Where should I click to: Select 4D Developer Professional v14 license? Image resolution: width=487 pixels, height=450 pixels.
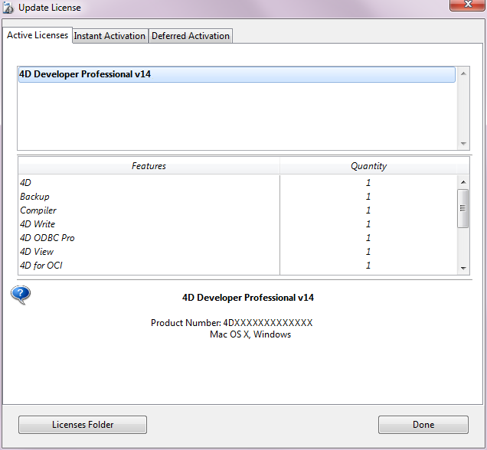(x=236, y=75)
